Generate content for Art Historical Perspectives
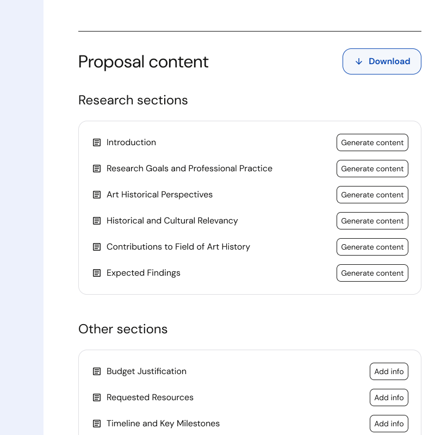Viewport: 435px width, 435px height. pyautogui.click(x=372, y=195)
